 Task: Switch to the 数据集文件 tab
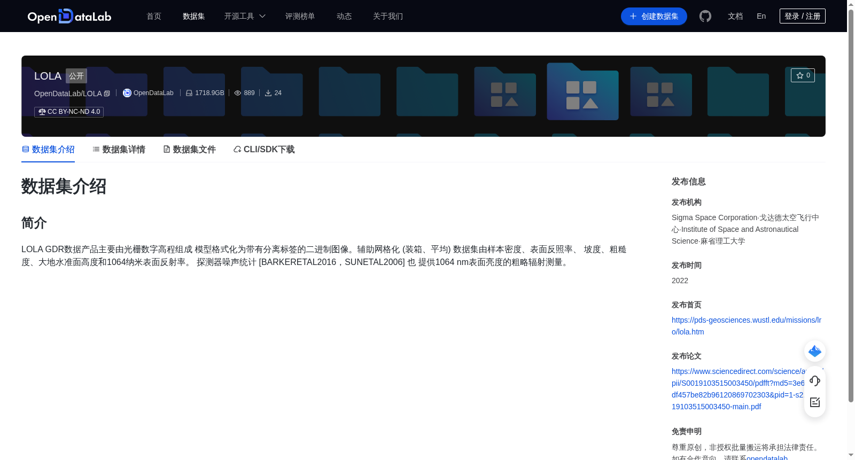[189, 150]
